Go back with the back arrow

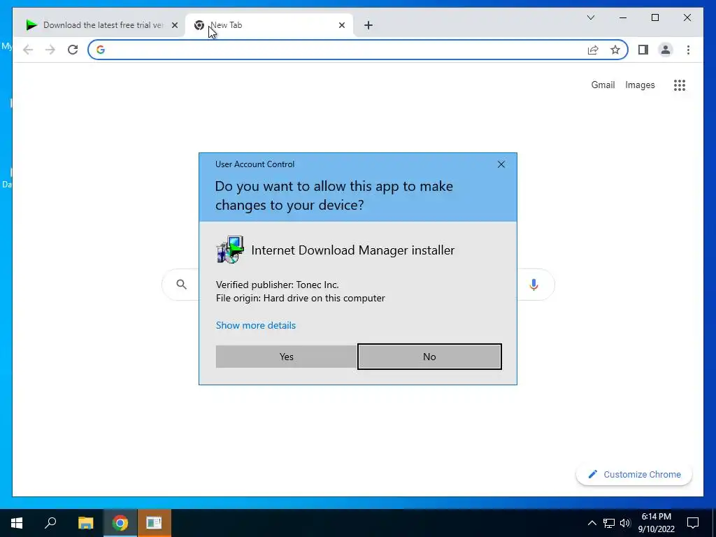(28, 50)
